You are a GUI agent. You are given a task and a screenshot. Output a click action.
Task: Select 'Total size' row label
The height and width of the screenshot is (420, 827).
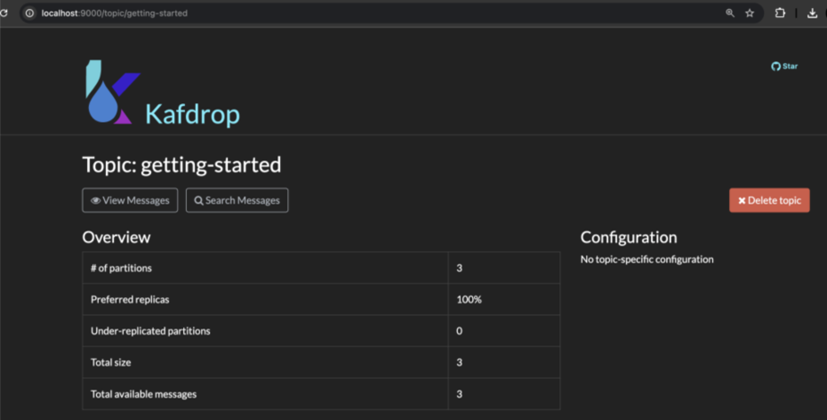tap(110, 363)
